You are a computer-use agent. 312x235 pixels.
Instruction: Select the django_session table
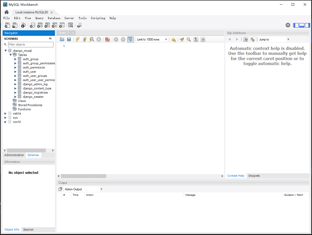[33, 97]
